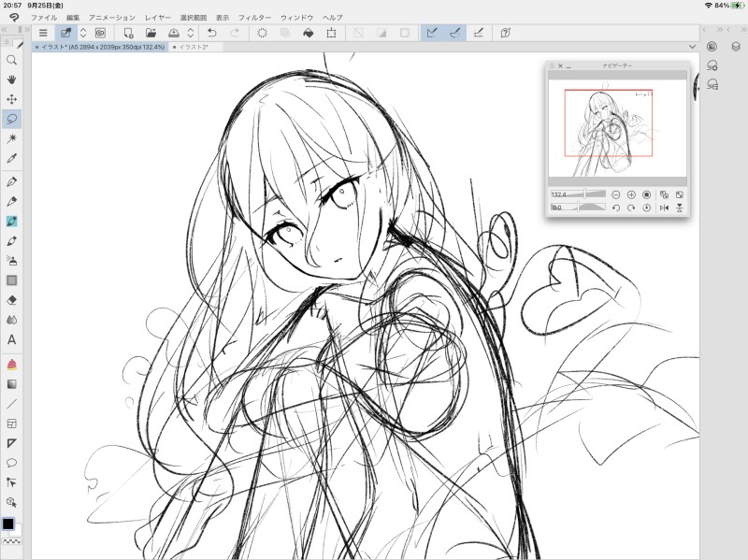This screenshot has height=560, width=748.
Task: Open the command bar hamburger menu
Action: [43, 33]
